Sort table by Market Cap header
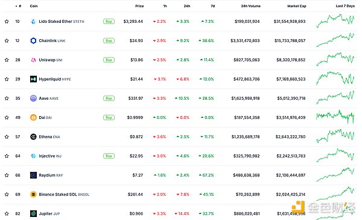This screenshot has width=362, height=220. click(x=297, y=6)
